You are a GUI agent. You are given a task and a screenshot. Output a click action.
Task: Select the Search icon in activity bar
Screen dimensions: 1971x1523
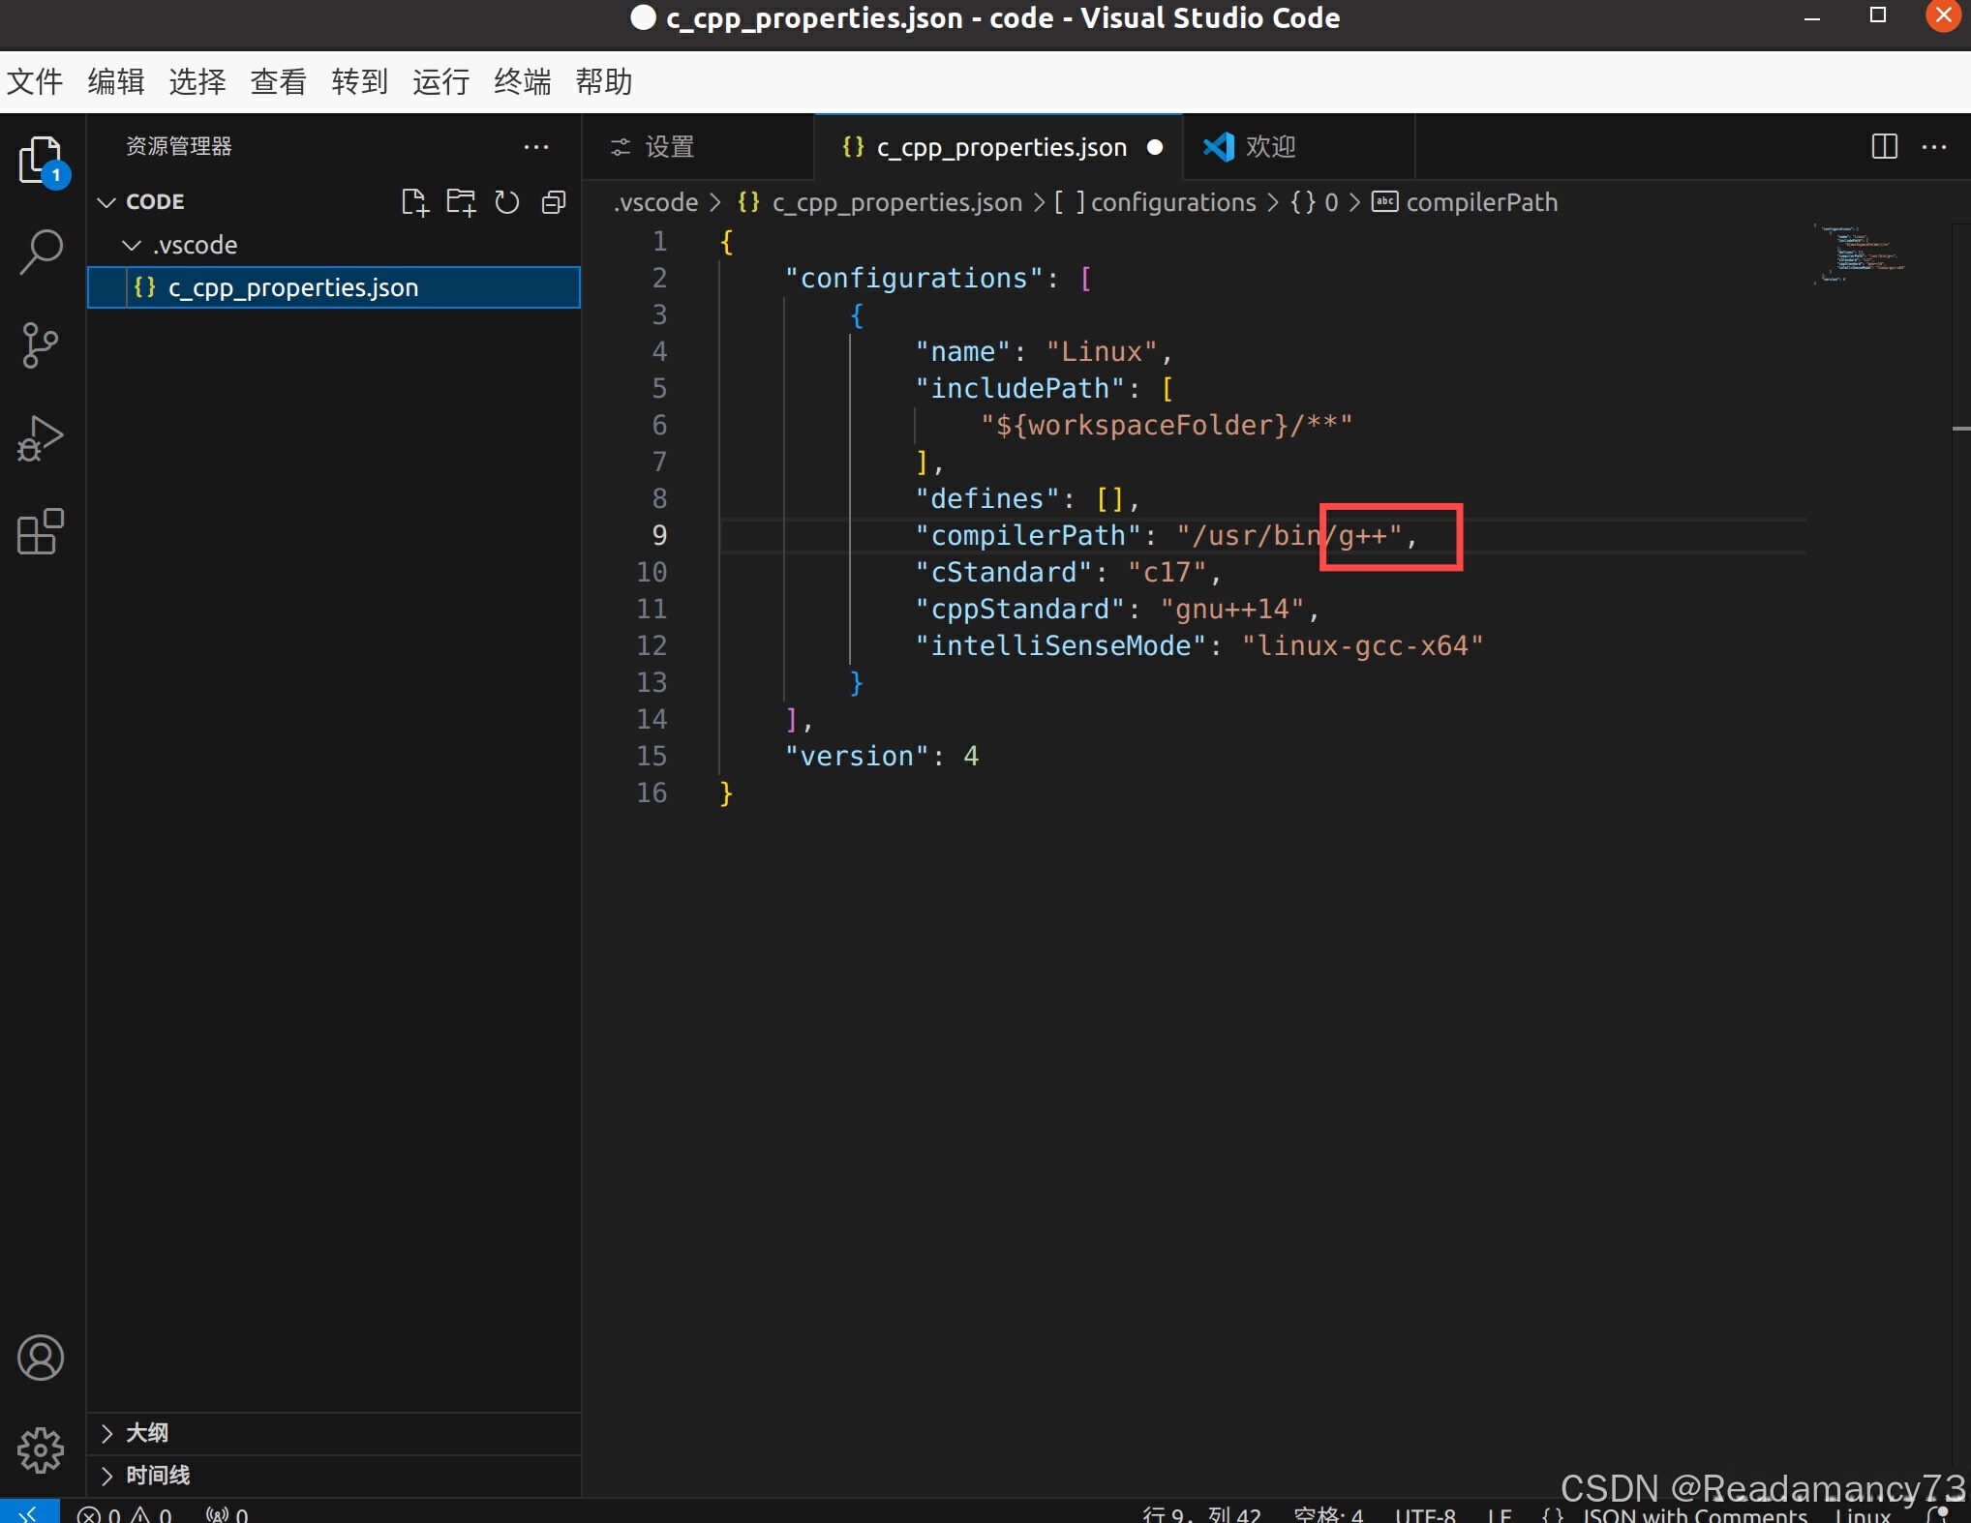pos(40,251)
